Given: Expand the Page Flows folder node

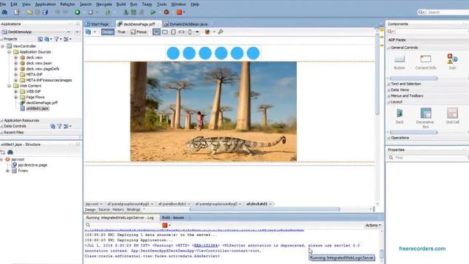Looking at the screenshot, I should click(x=16, y=98).
